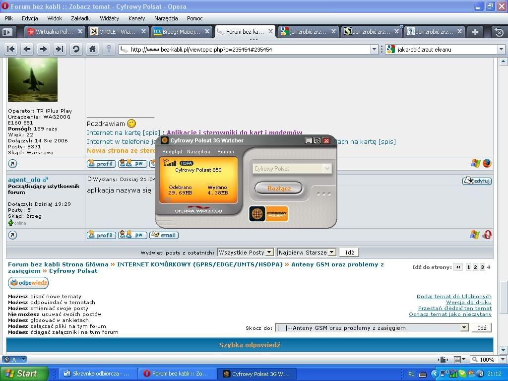
Task: Click the Windows icon in agent_olo's post footer
Action: click(x=475, y=235)
